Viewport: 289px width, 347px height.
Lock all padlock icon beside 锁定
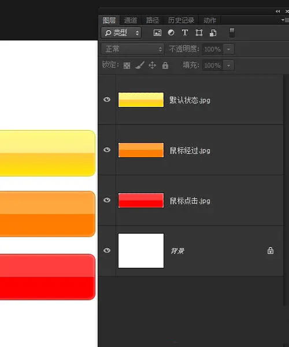click(165, 65)
